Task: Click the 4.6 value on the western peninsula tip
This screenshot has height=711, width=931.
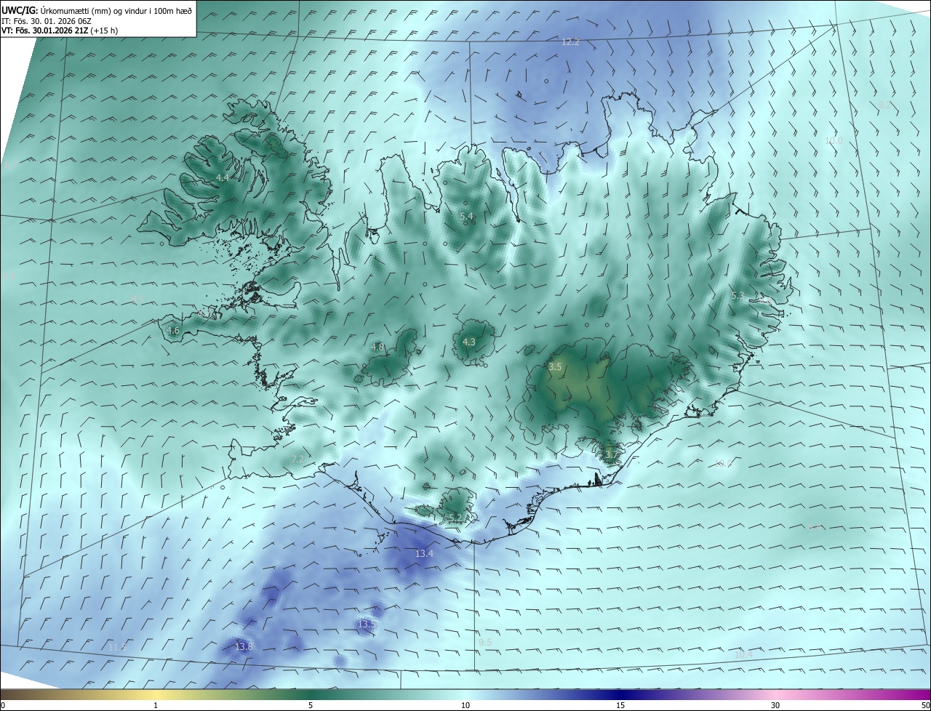Action: (x=173, y=330)
